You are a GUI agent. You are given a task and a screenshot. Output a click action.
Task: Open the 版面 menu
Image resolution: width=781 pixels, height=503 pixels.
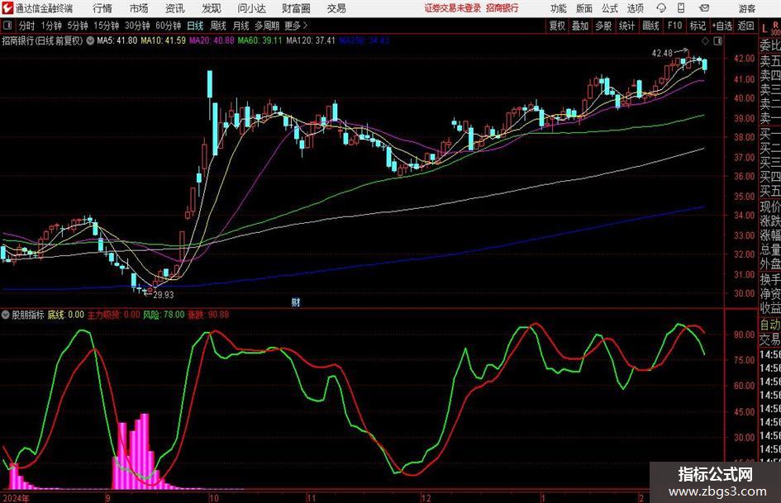(x=584, y=8)
